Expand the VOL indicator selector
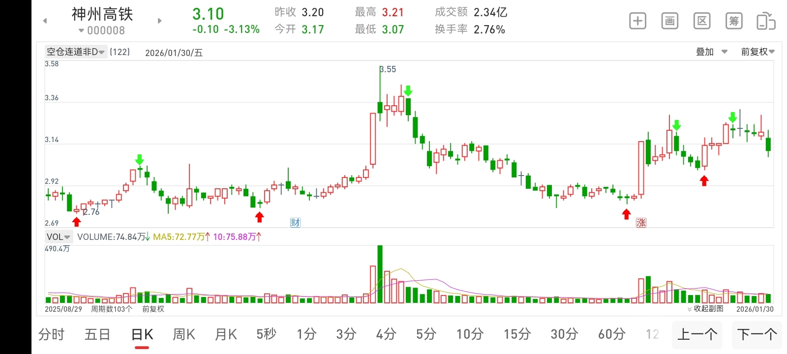This screenshot has height=354, width=787. (x=59, y=237)
